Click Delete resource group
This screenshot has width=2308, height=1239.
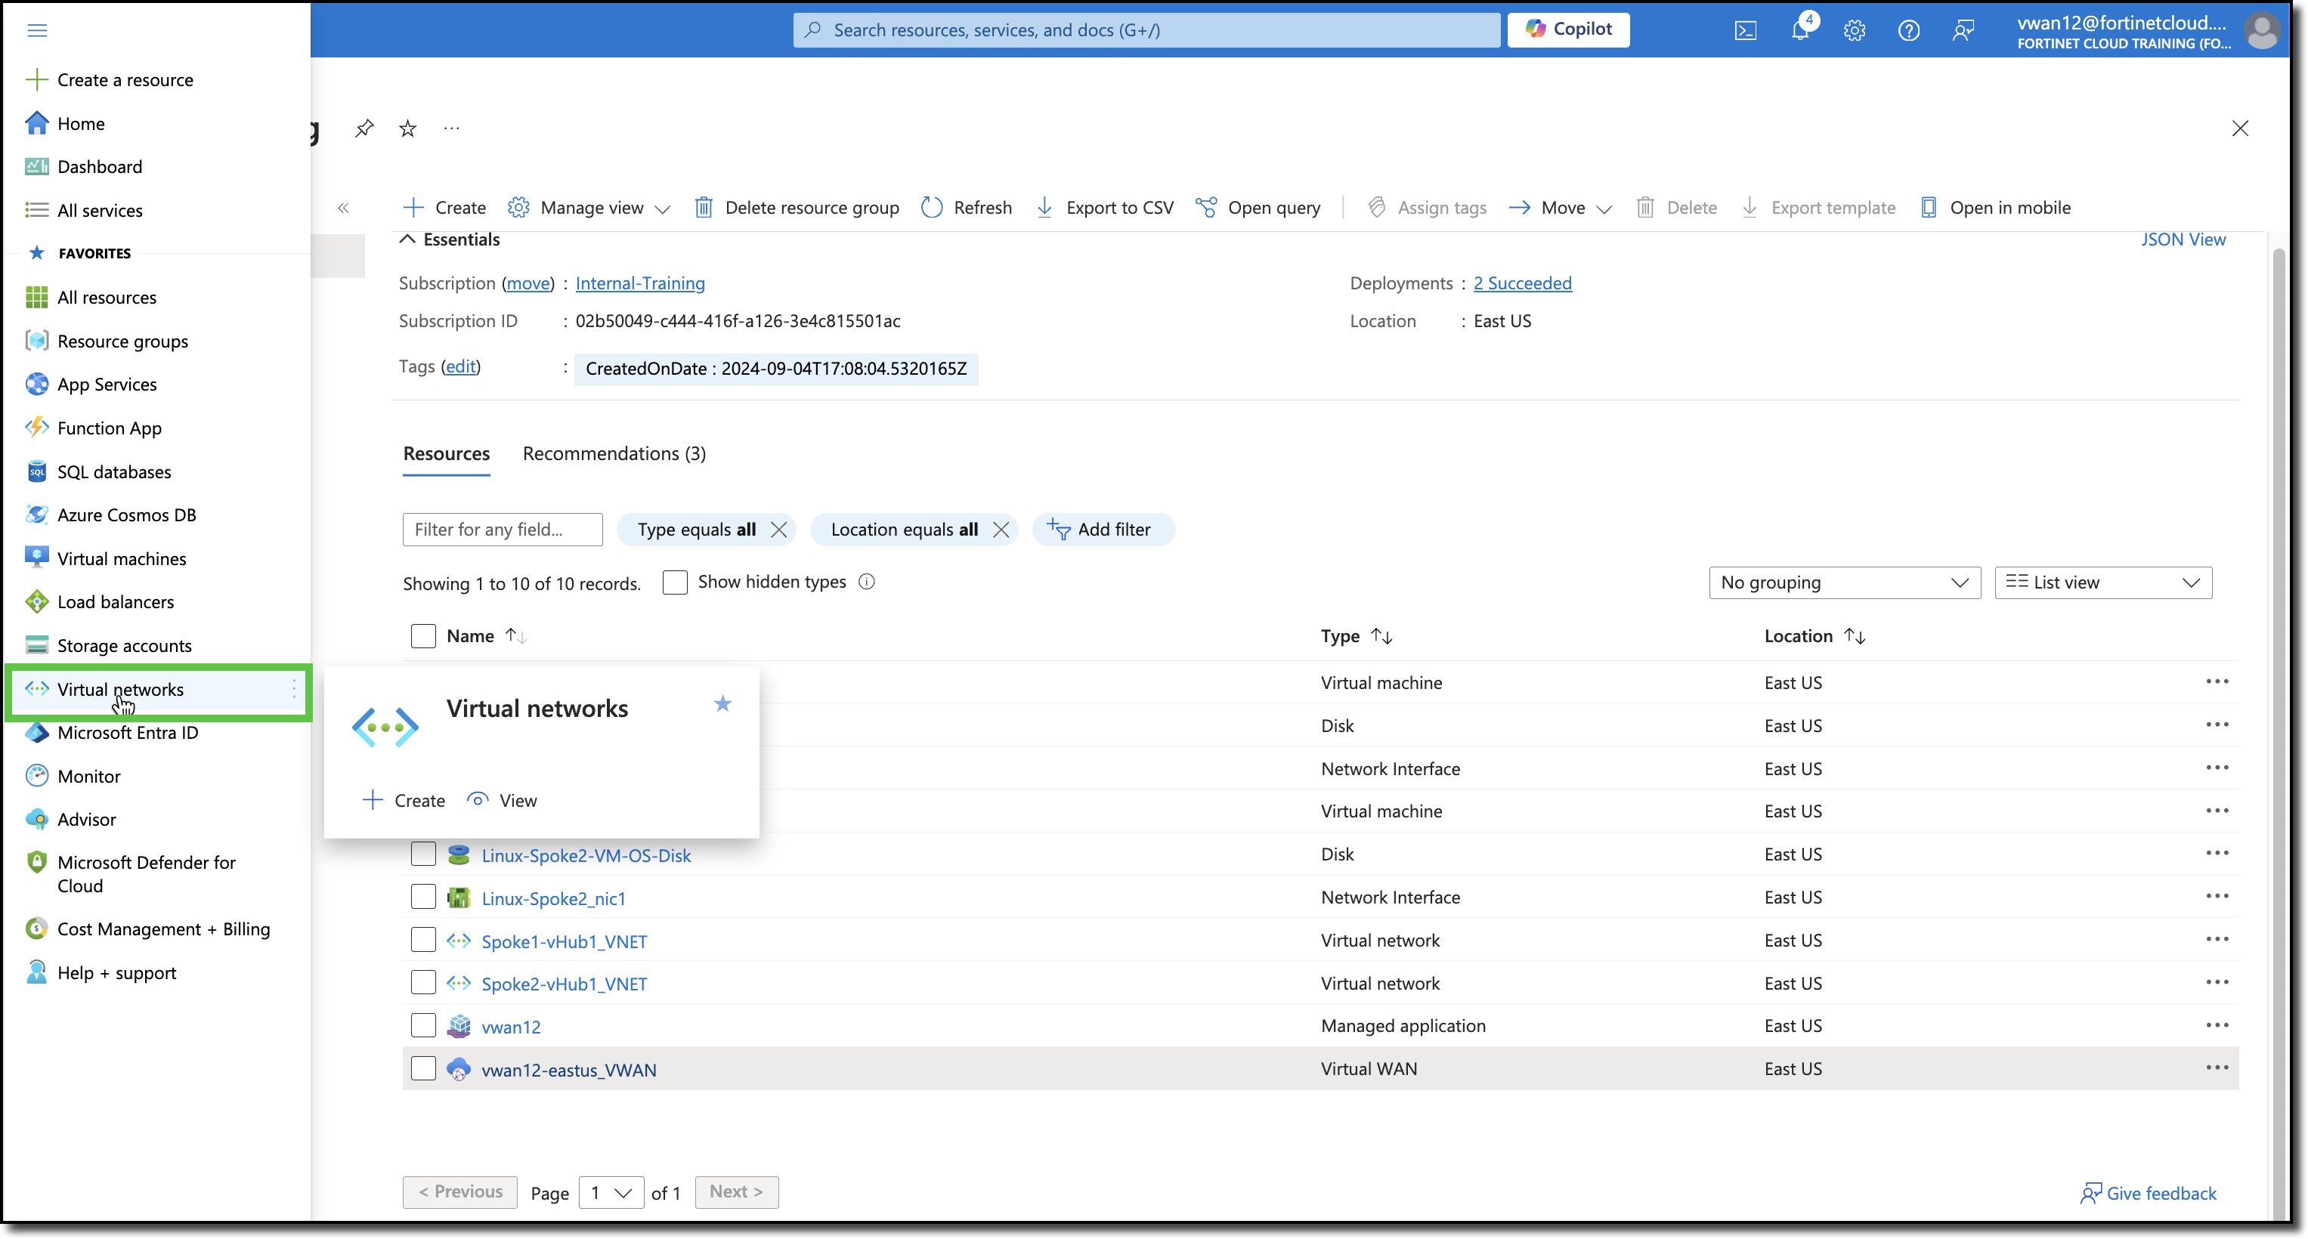797,208
